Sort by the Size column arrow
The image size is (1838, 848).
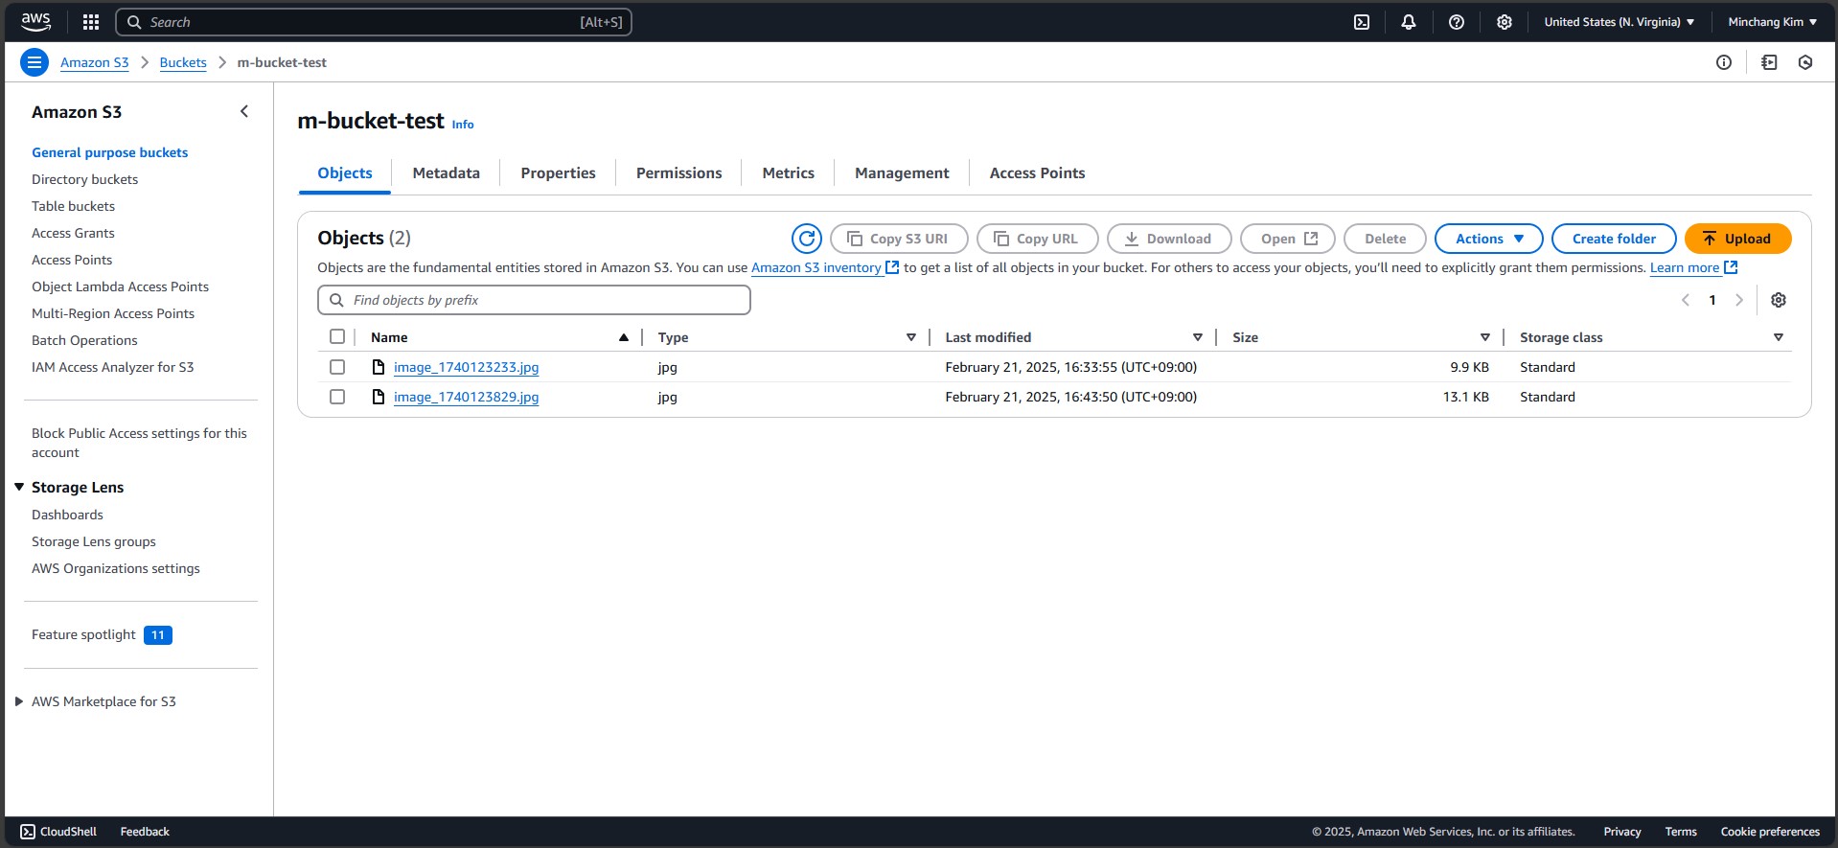(x=1485, y=337)
